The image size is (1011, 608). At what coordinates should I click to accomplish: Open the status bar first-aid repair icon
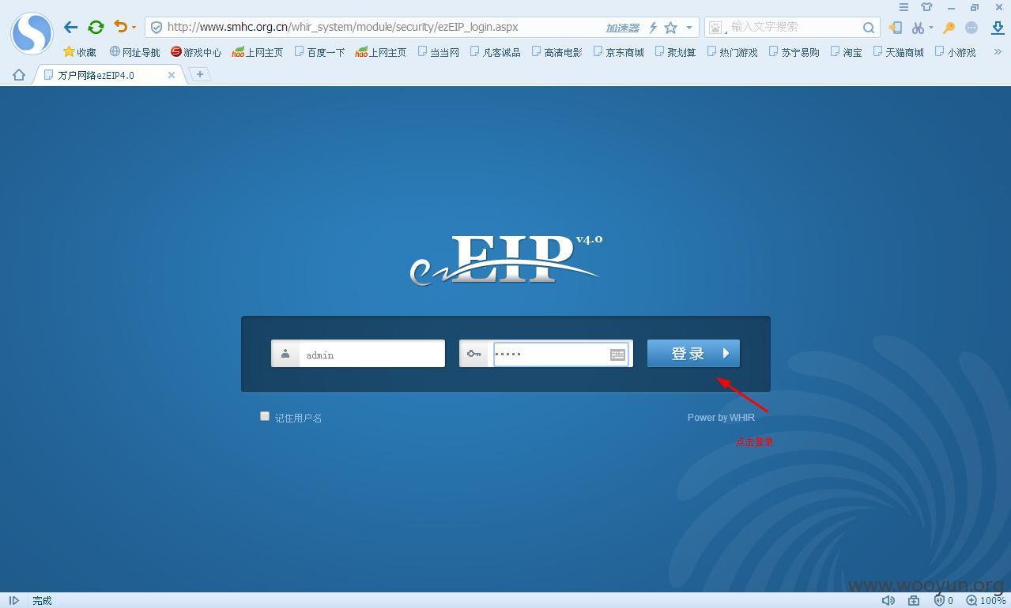coord(914,600)
